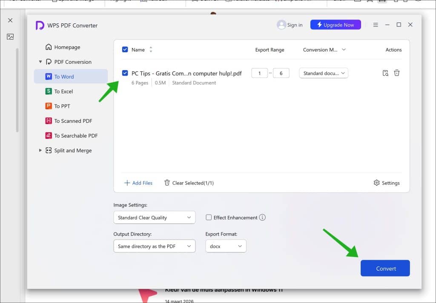This screenshot has height=303, width=436.
Task: Click the Upgrade Now button
Action: click(x=336, y=24)
